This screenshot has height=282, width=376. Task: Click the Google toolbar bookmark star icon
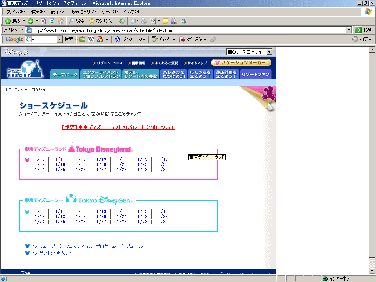(117, 39)
